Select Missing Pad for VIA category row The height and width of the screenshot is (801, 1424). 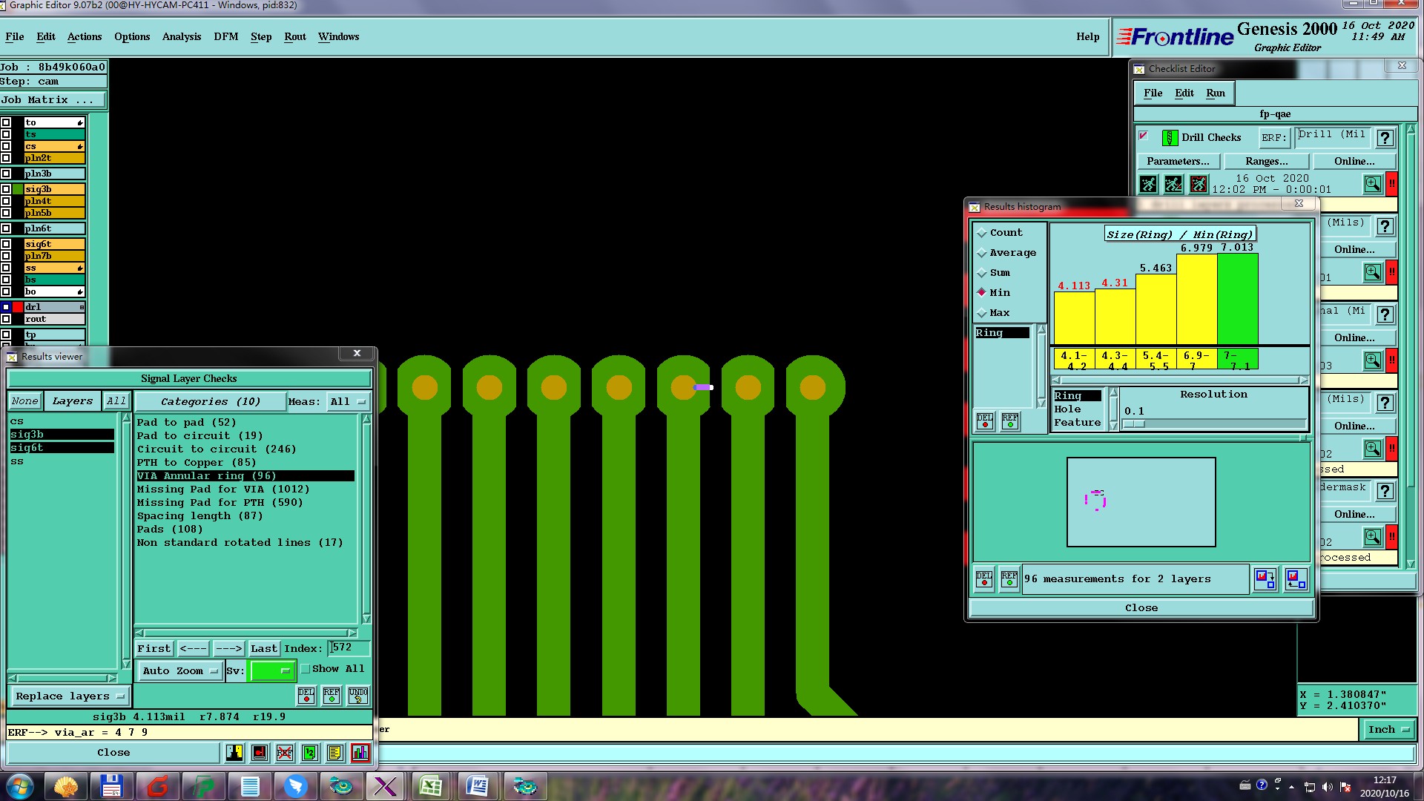(222, 489)
